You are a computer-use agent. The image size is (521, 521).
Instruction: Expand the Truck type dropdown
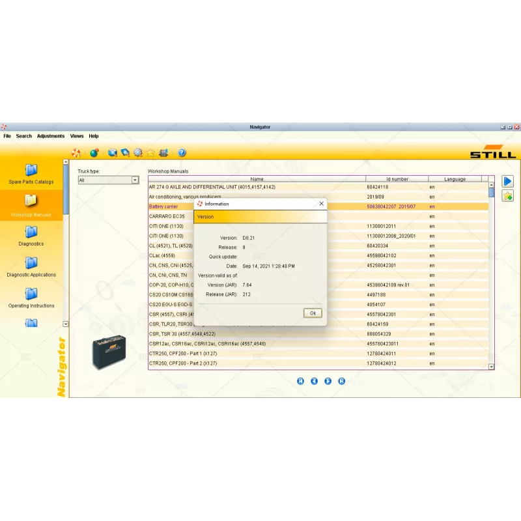[135, 180]
